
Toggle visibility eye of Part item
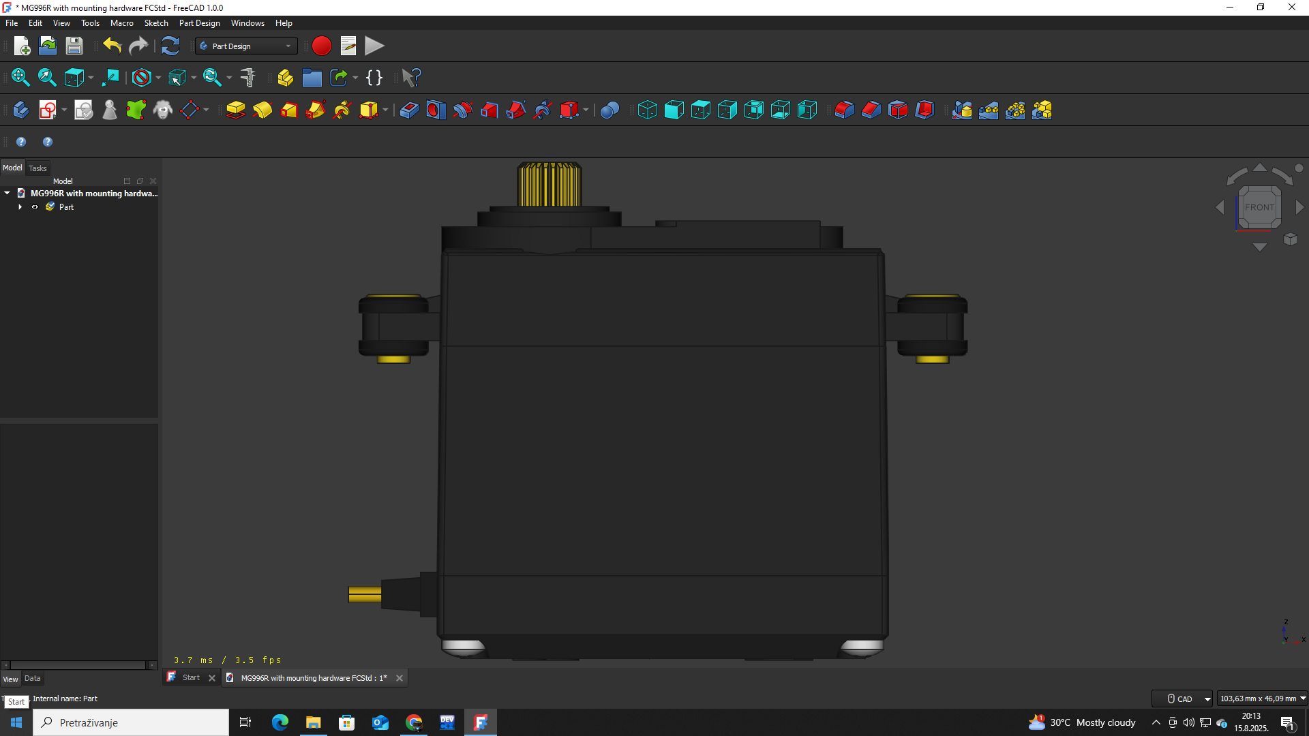35,207
